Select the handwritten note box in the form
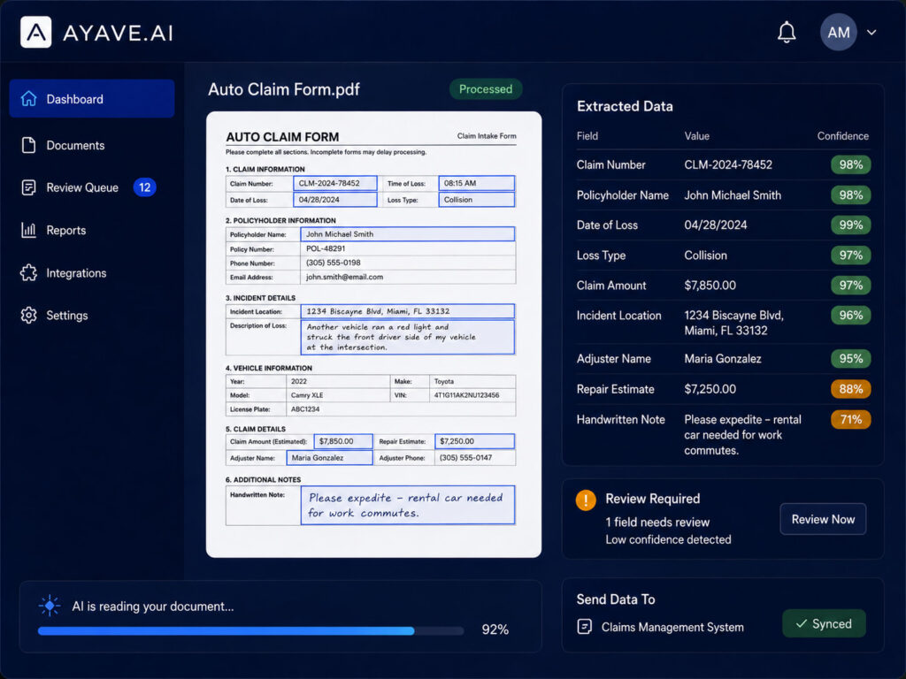906x679 pixels. click(x=407, y=505)
